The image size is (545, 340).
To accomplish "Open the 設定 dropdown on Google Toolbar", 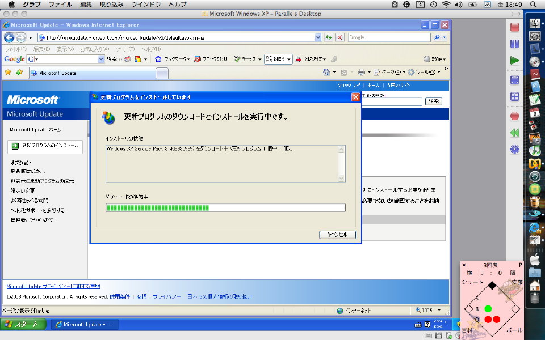I will coord(444,59).
